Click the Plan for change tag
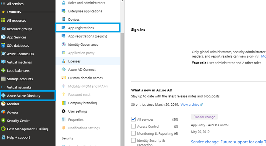Viewport: 266px width, 146px height. [204, 117]
